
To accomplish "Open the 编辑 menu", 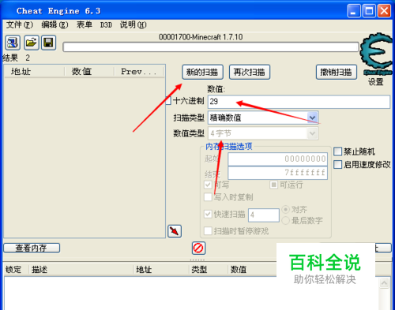I will pos(55,25).
